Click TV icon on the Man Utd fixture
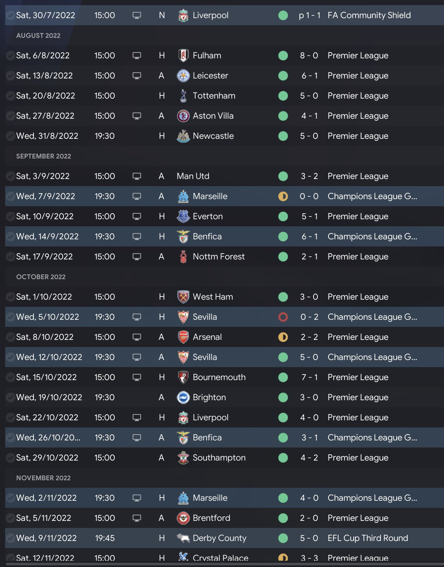 (x=137, y=176)
